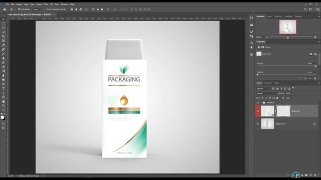Viewport: 321px width, 180px height.
Task: Create new fill or adjustment layer
Action: [x=302, y=175]
